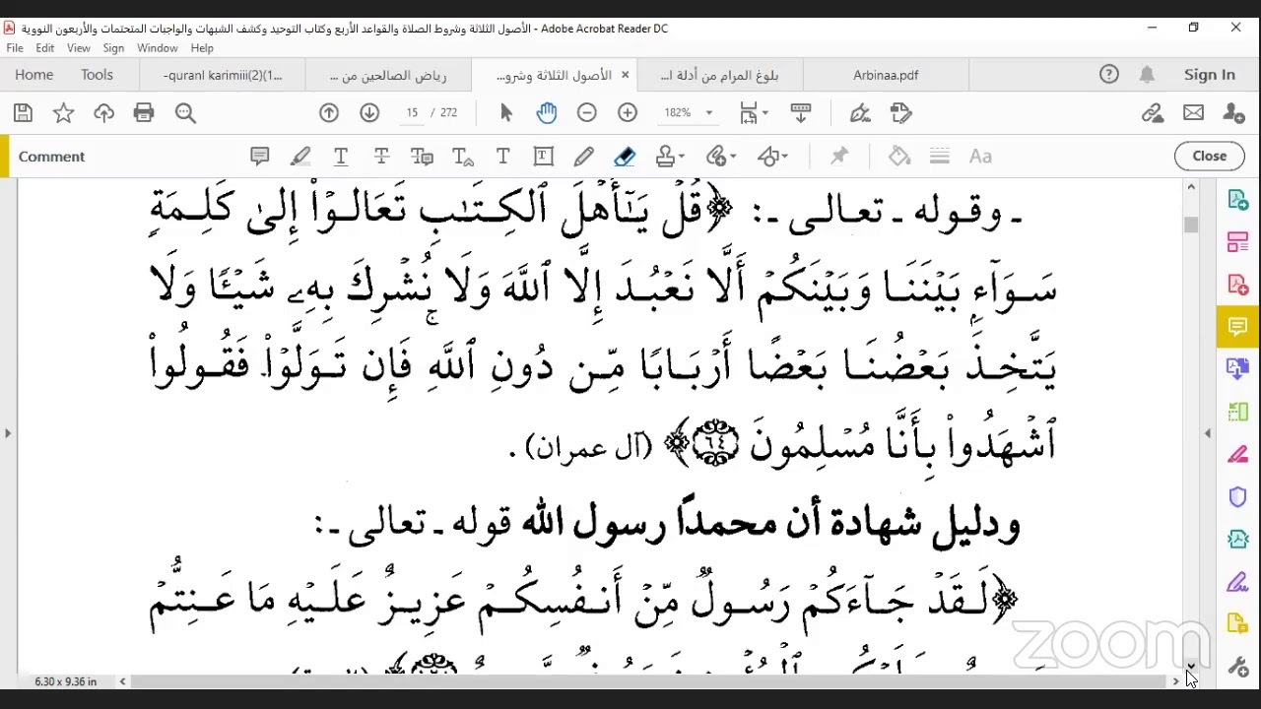This screenshot has height=709, width=1261.
Task: Click the sign document pen icon
Action: coord(860,113)
